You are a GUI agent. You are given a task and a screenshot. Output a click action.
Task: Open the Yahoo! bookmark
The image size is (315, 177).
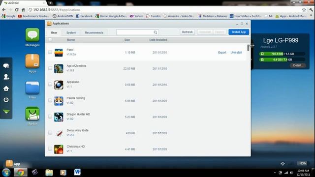(136, 16)
